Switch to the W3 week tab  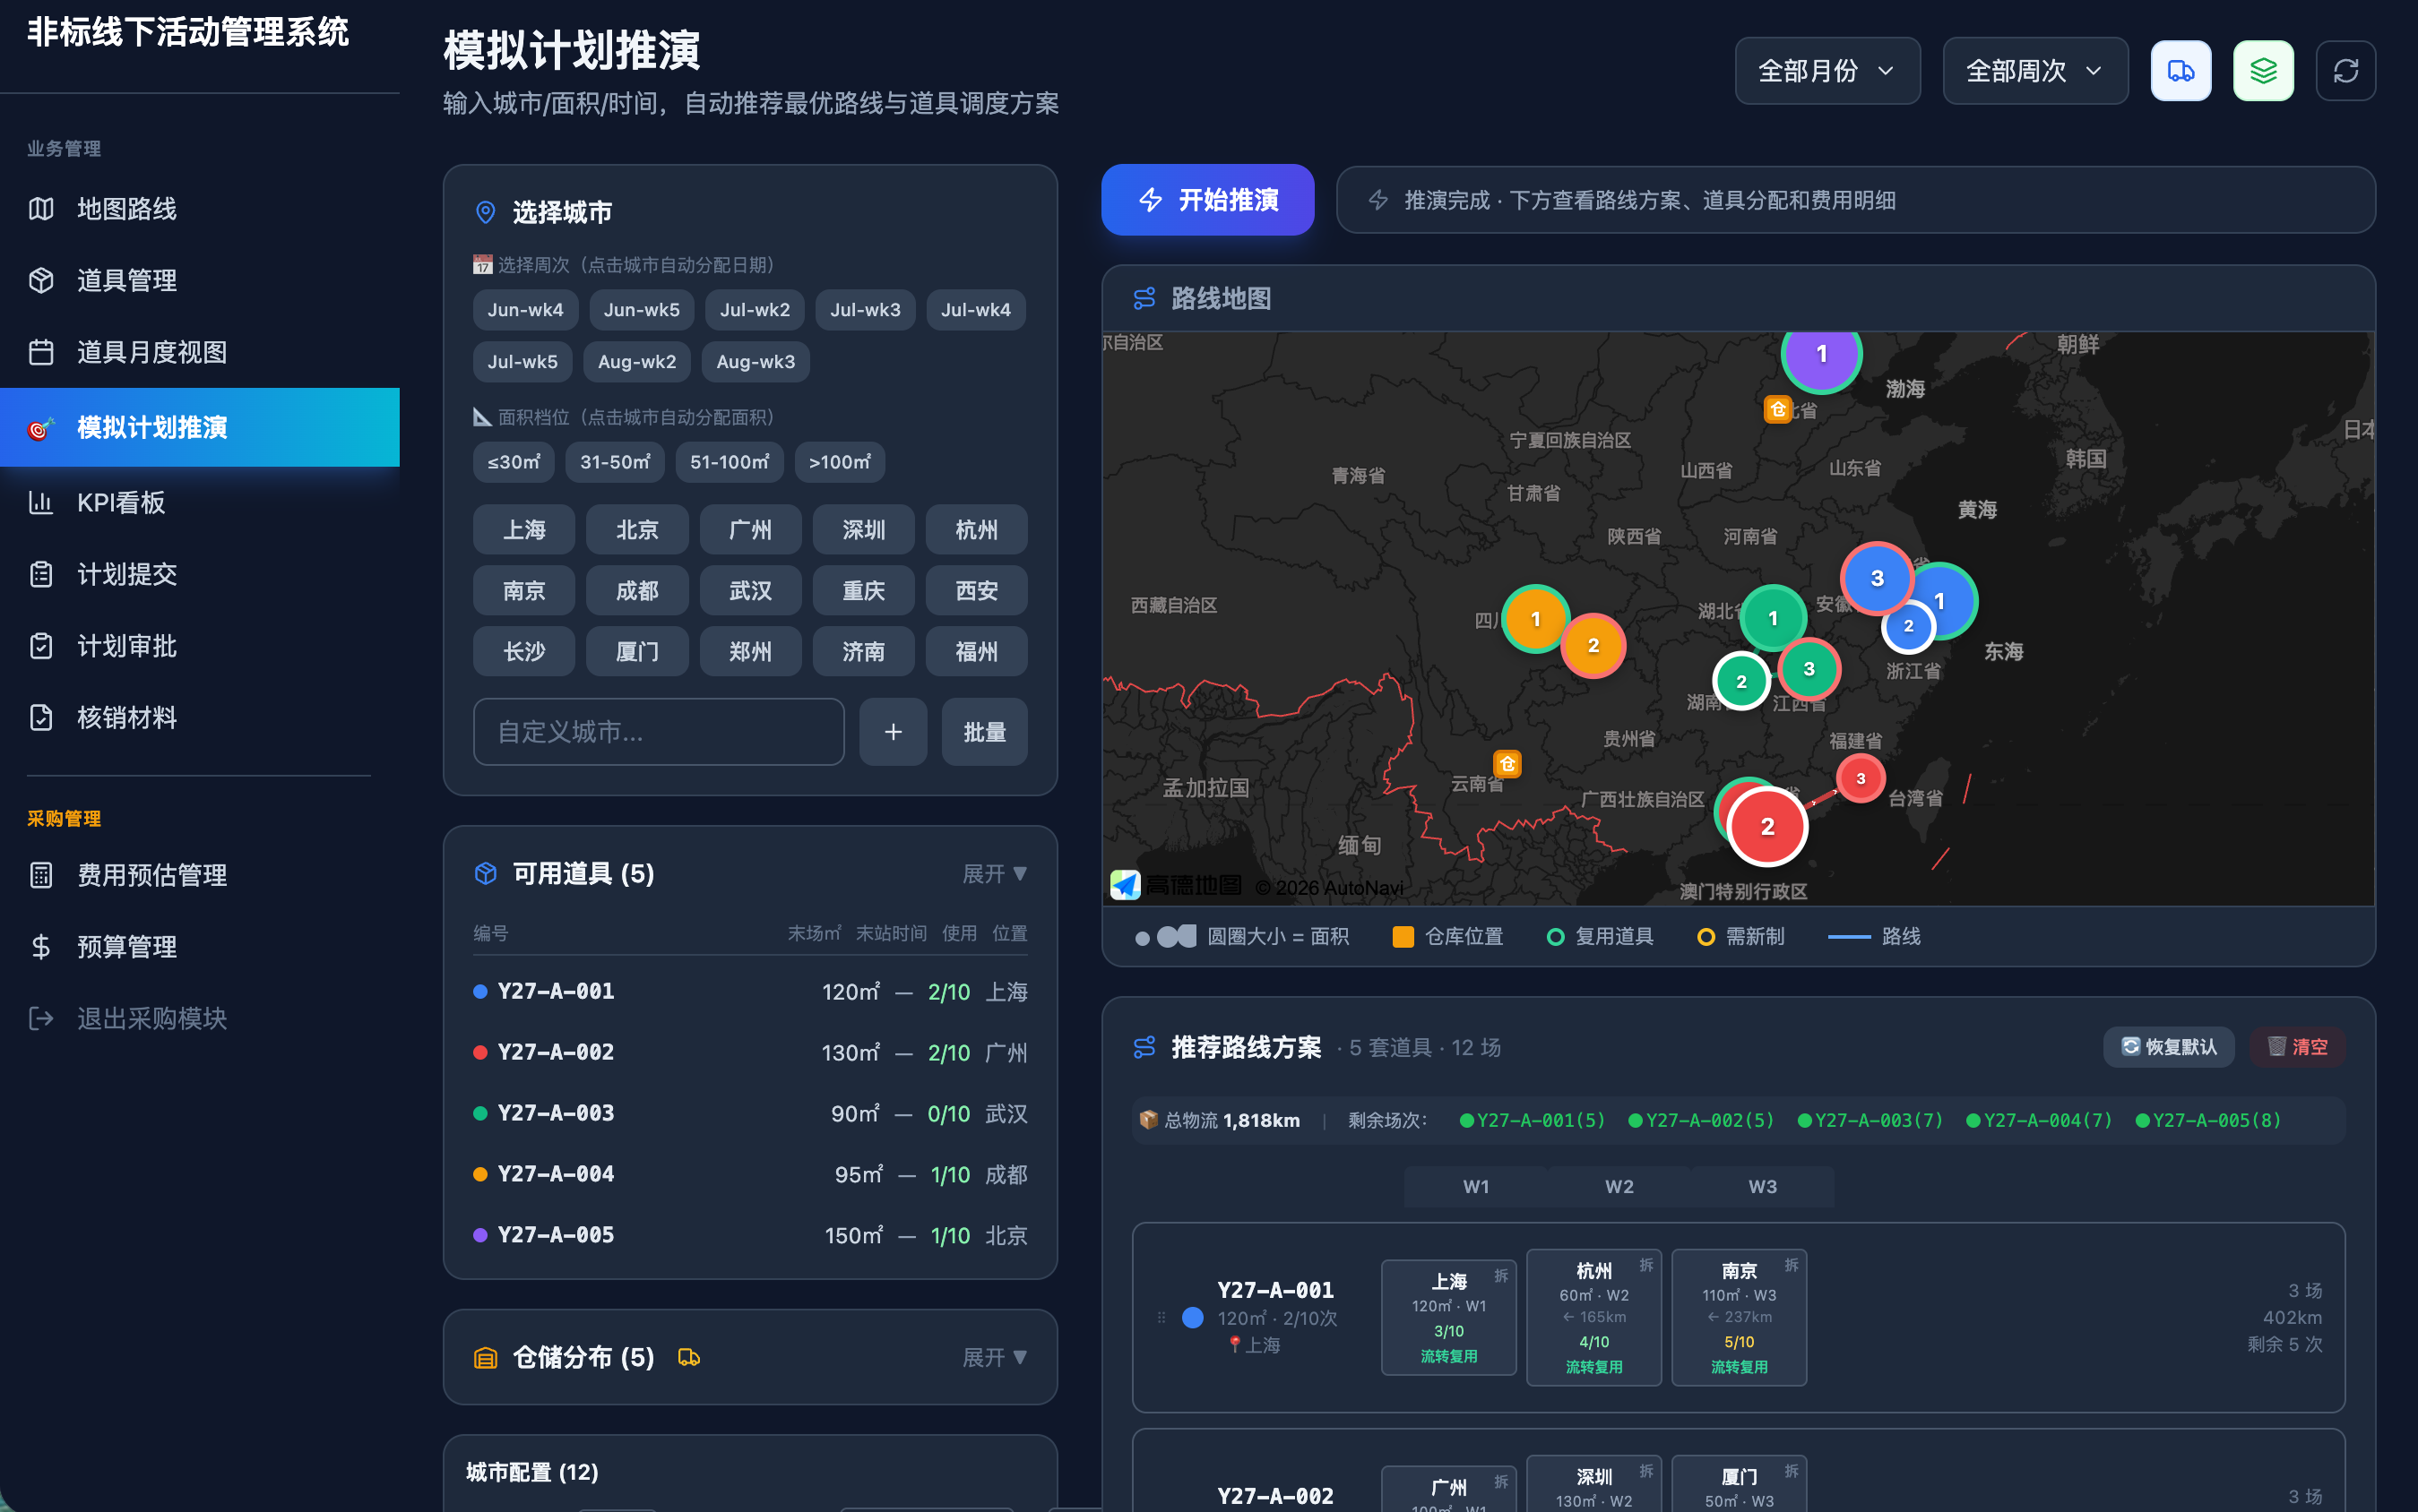pyautogui.click(x=1762, y=1186)
